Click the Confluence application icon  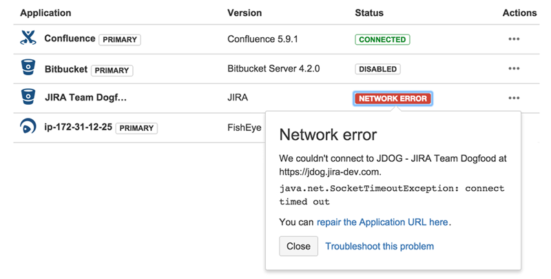click(28, 38)
